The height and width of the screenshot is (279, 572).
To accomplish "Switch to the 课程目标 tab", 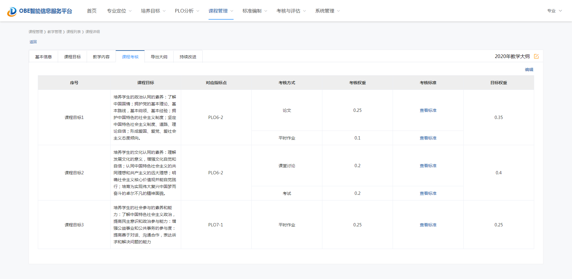I will pyautogui.click(x=72, y=57).
